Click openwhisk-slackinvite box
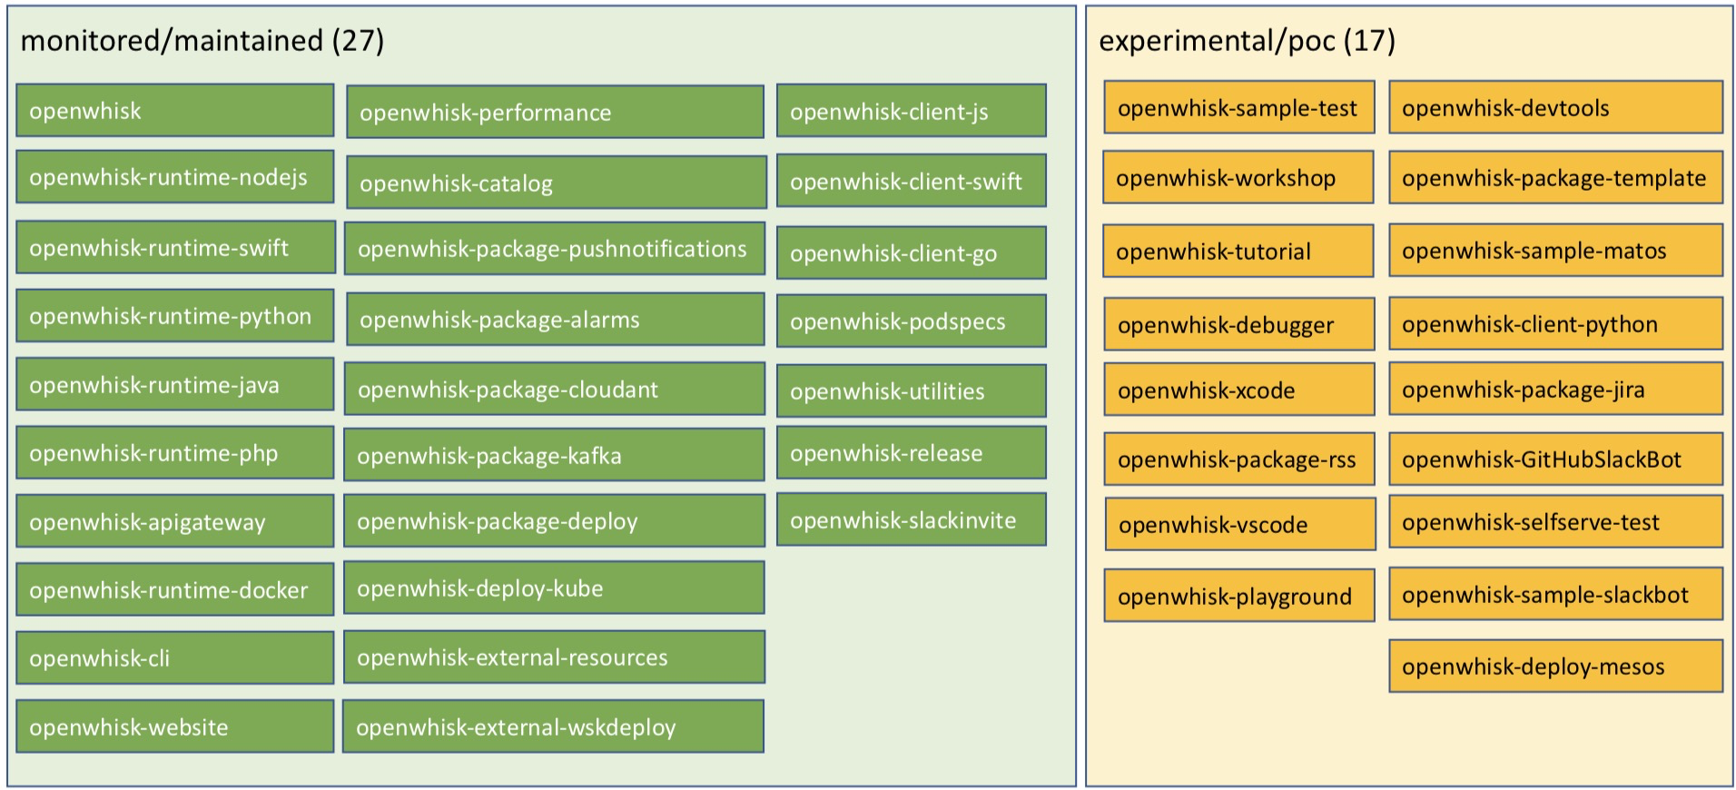 point(912,519)
